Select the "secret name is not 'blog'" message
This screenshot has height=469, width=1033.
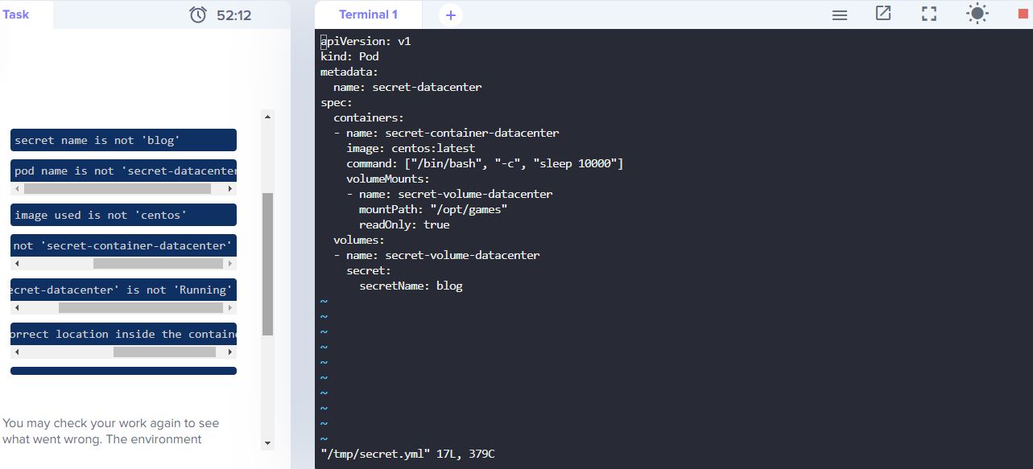(x=123, y=140)
